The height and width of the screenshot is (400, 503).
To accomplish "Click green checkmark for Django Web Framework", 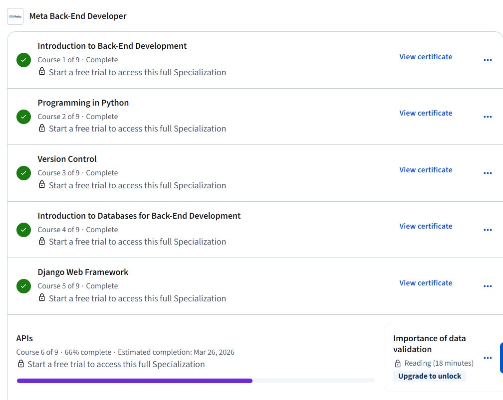I will (24, 286).
